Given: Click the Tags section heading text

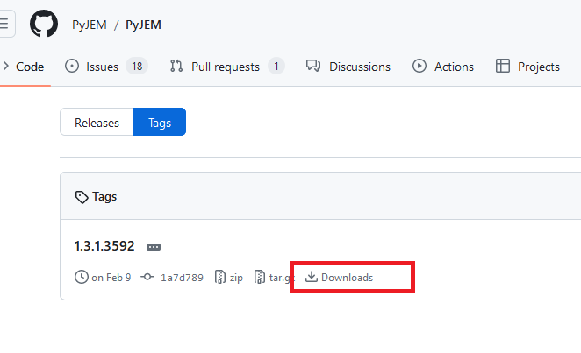Looking at the screenshot, I should tap(104, 196).
